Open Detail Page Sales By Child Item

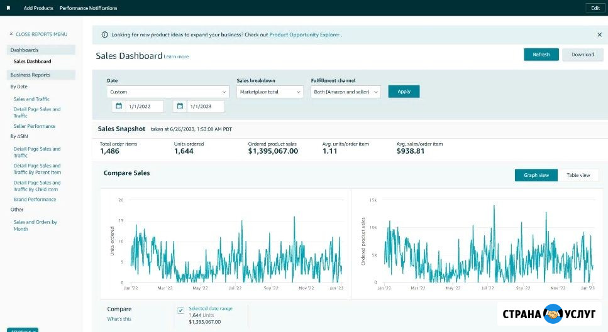pos(37,186)
